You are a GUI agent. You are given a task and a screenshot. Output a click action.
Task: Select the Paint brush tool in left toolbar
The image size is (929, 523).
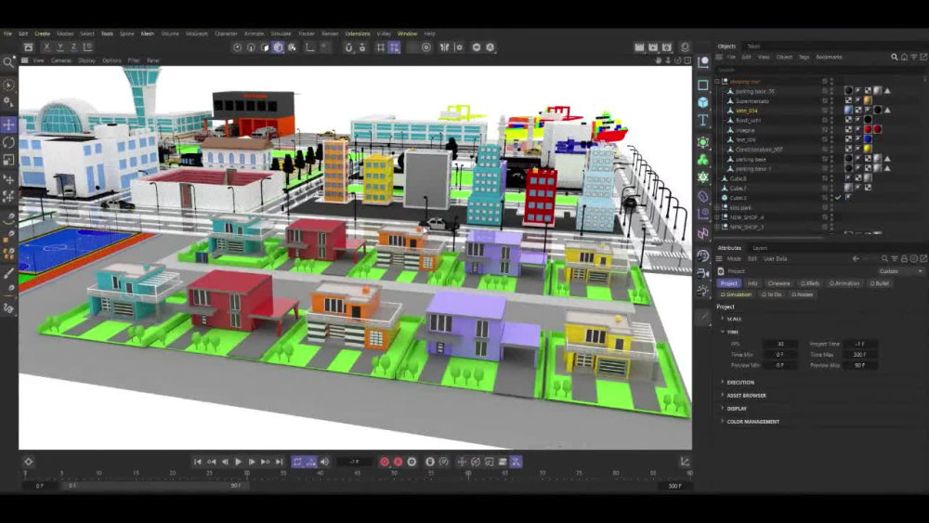pyautogui.click(x=8, y=273)
